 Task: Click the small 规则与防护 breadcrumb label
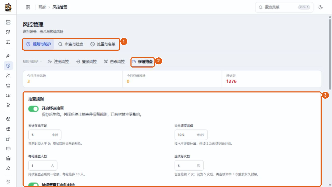(30, 62)
